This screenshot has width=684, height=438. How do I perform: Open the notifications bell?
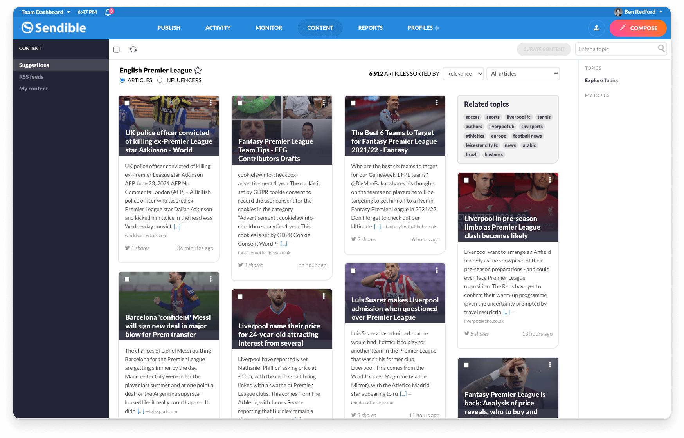(108, 12)
